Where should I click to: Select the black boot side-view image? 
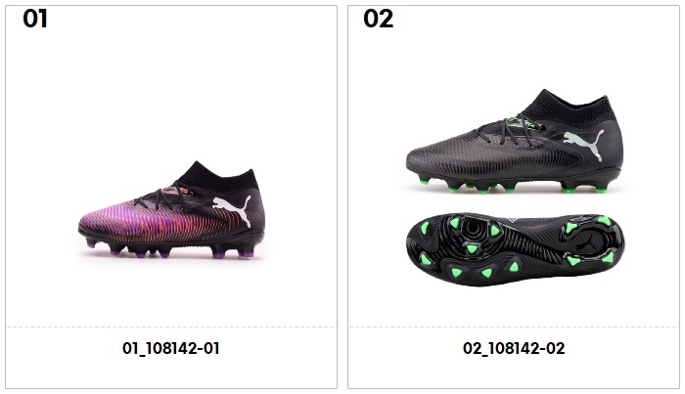pyautogui.click(x=515, y=142)
